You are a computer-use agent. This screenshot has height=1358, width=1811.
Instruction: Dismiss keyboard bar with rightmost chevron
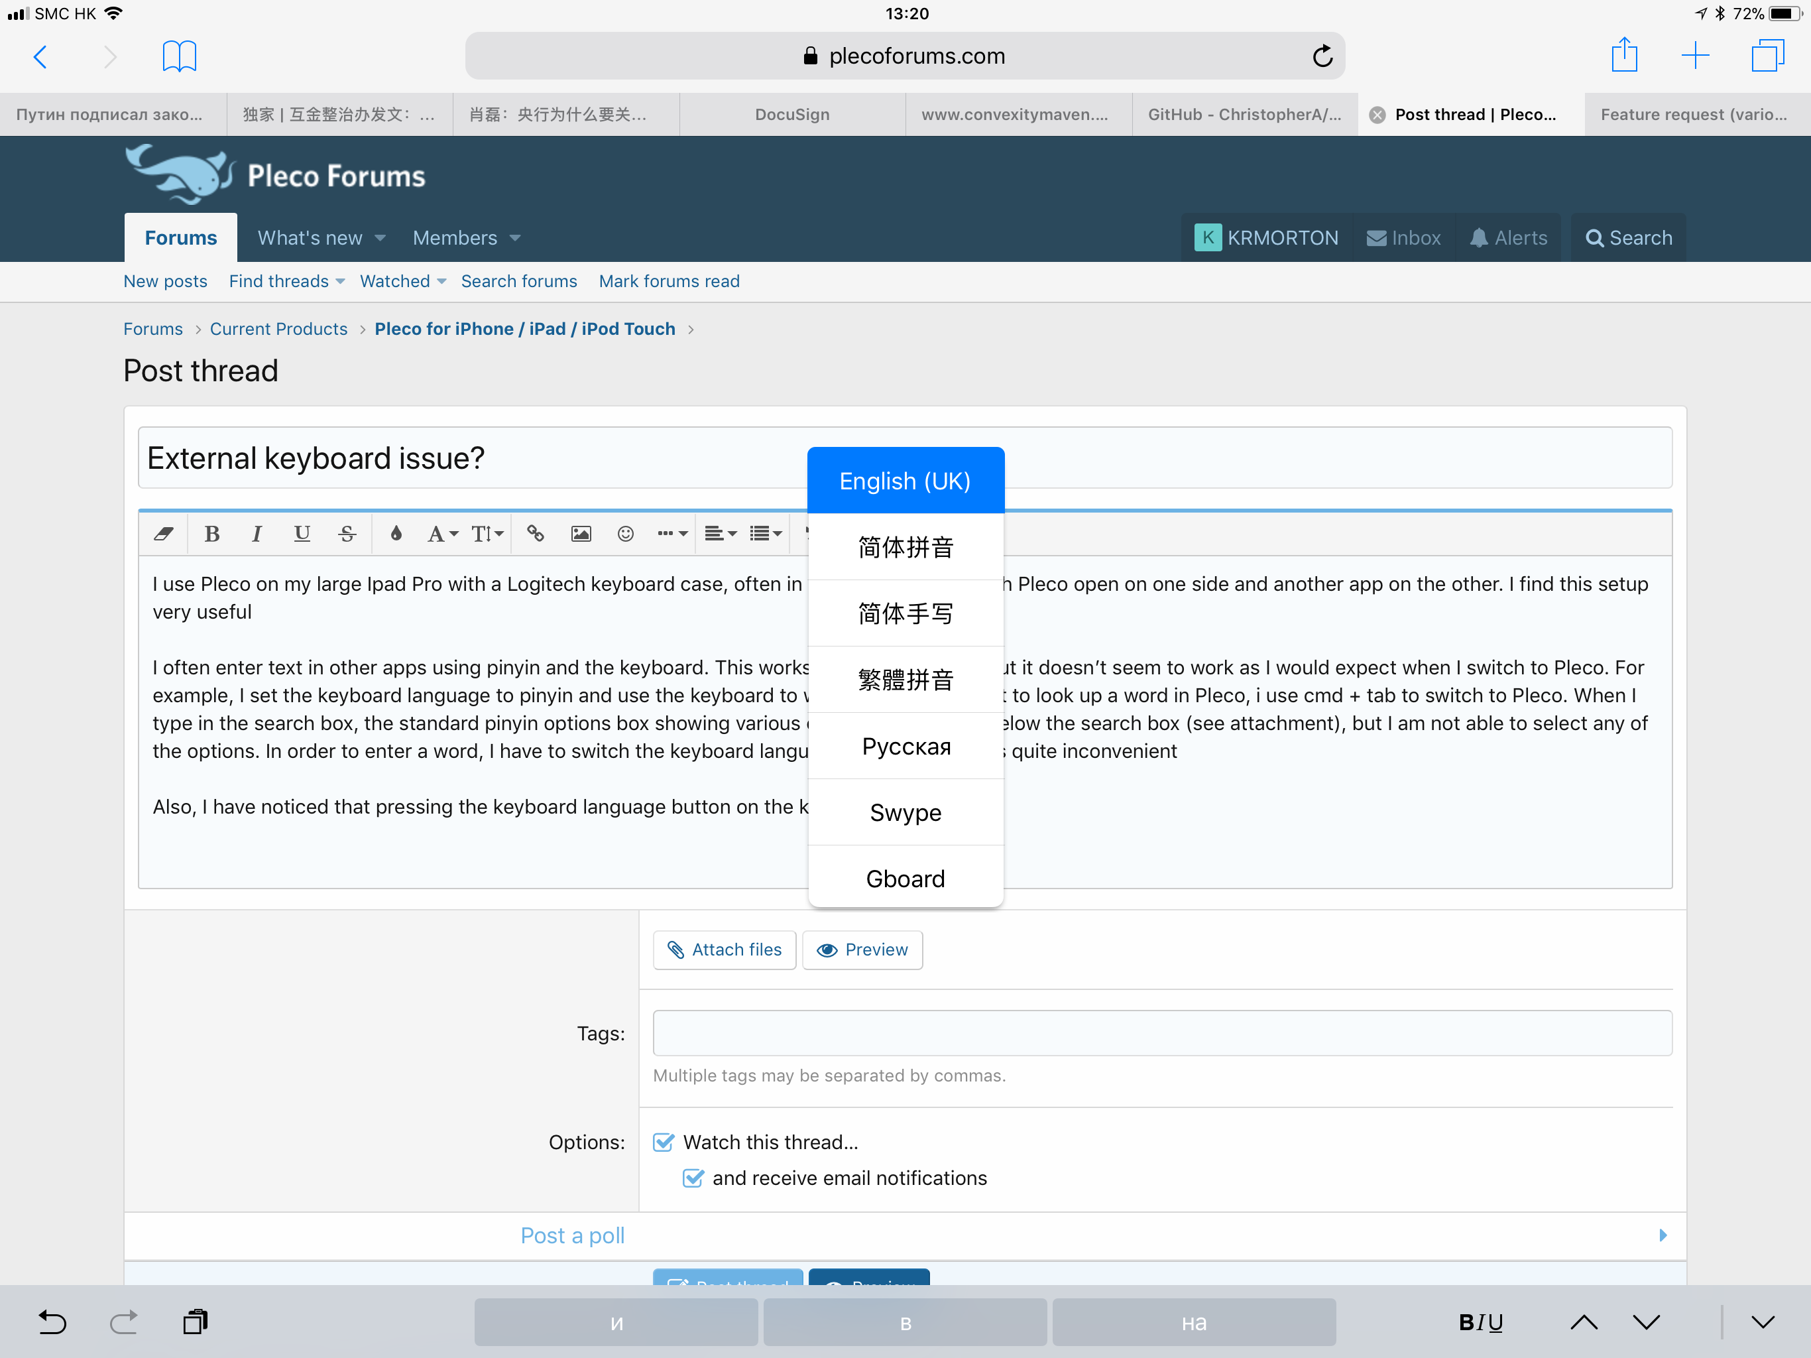pos(1763,1322)
